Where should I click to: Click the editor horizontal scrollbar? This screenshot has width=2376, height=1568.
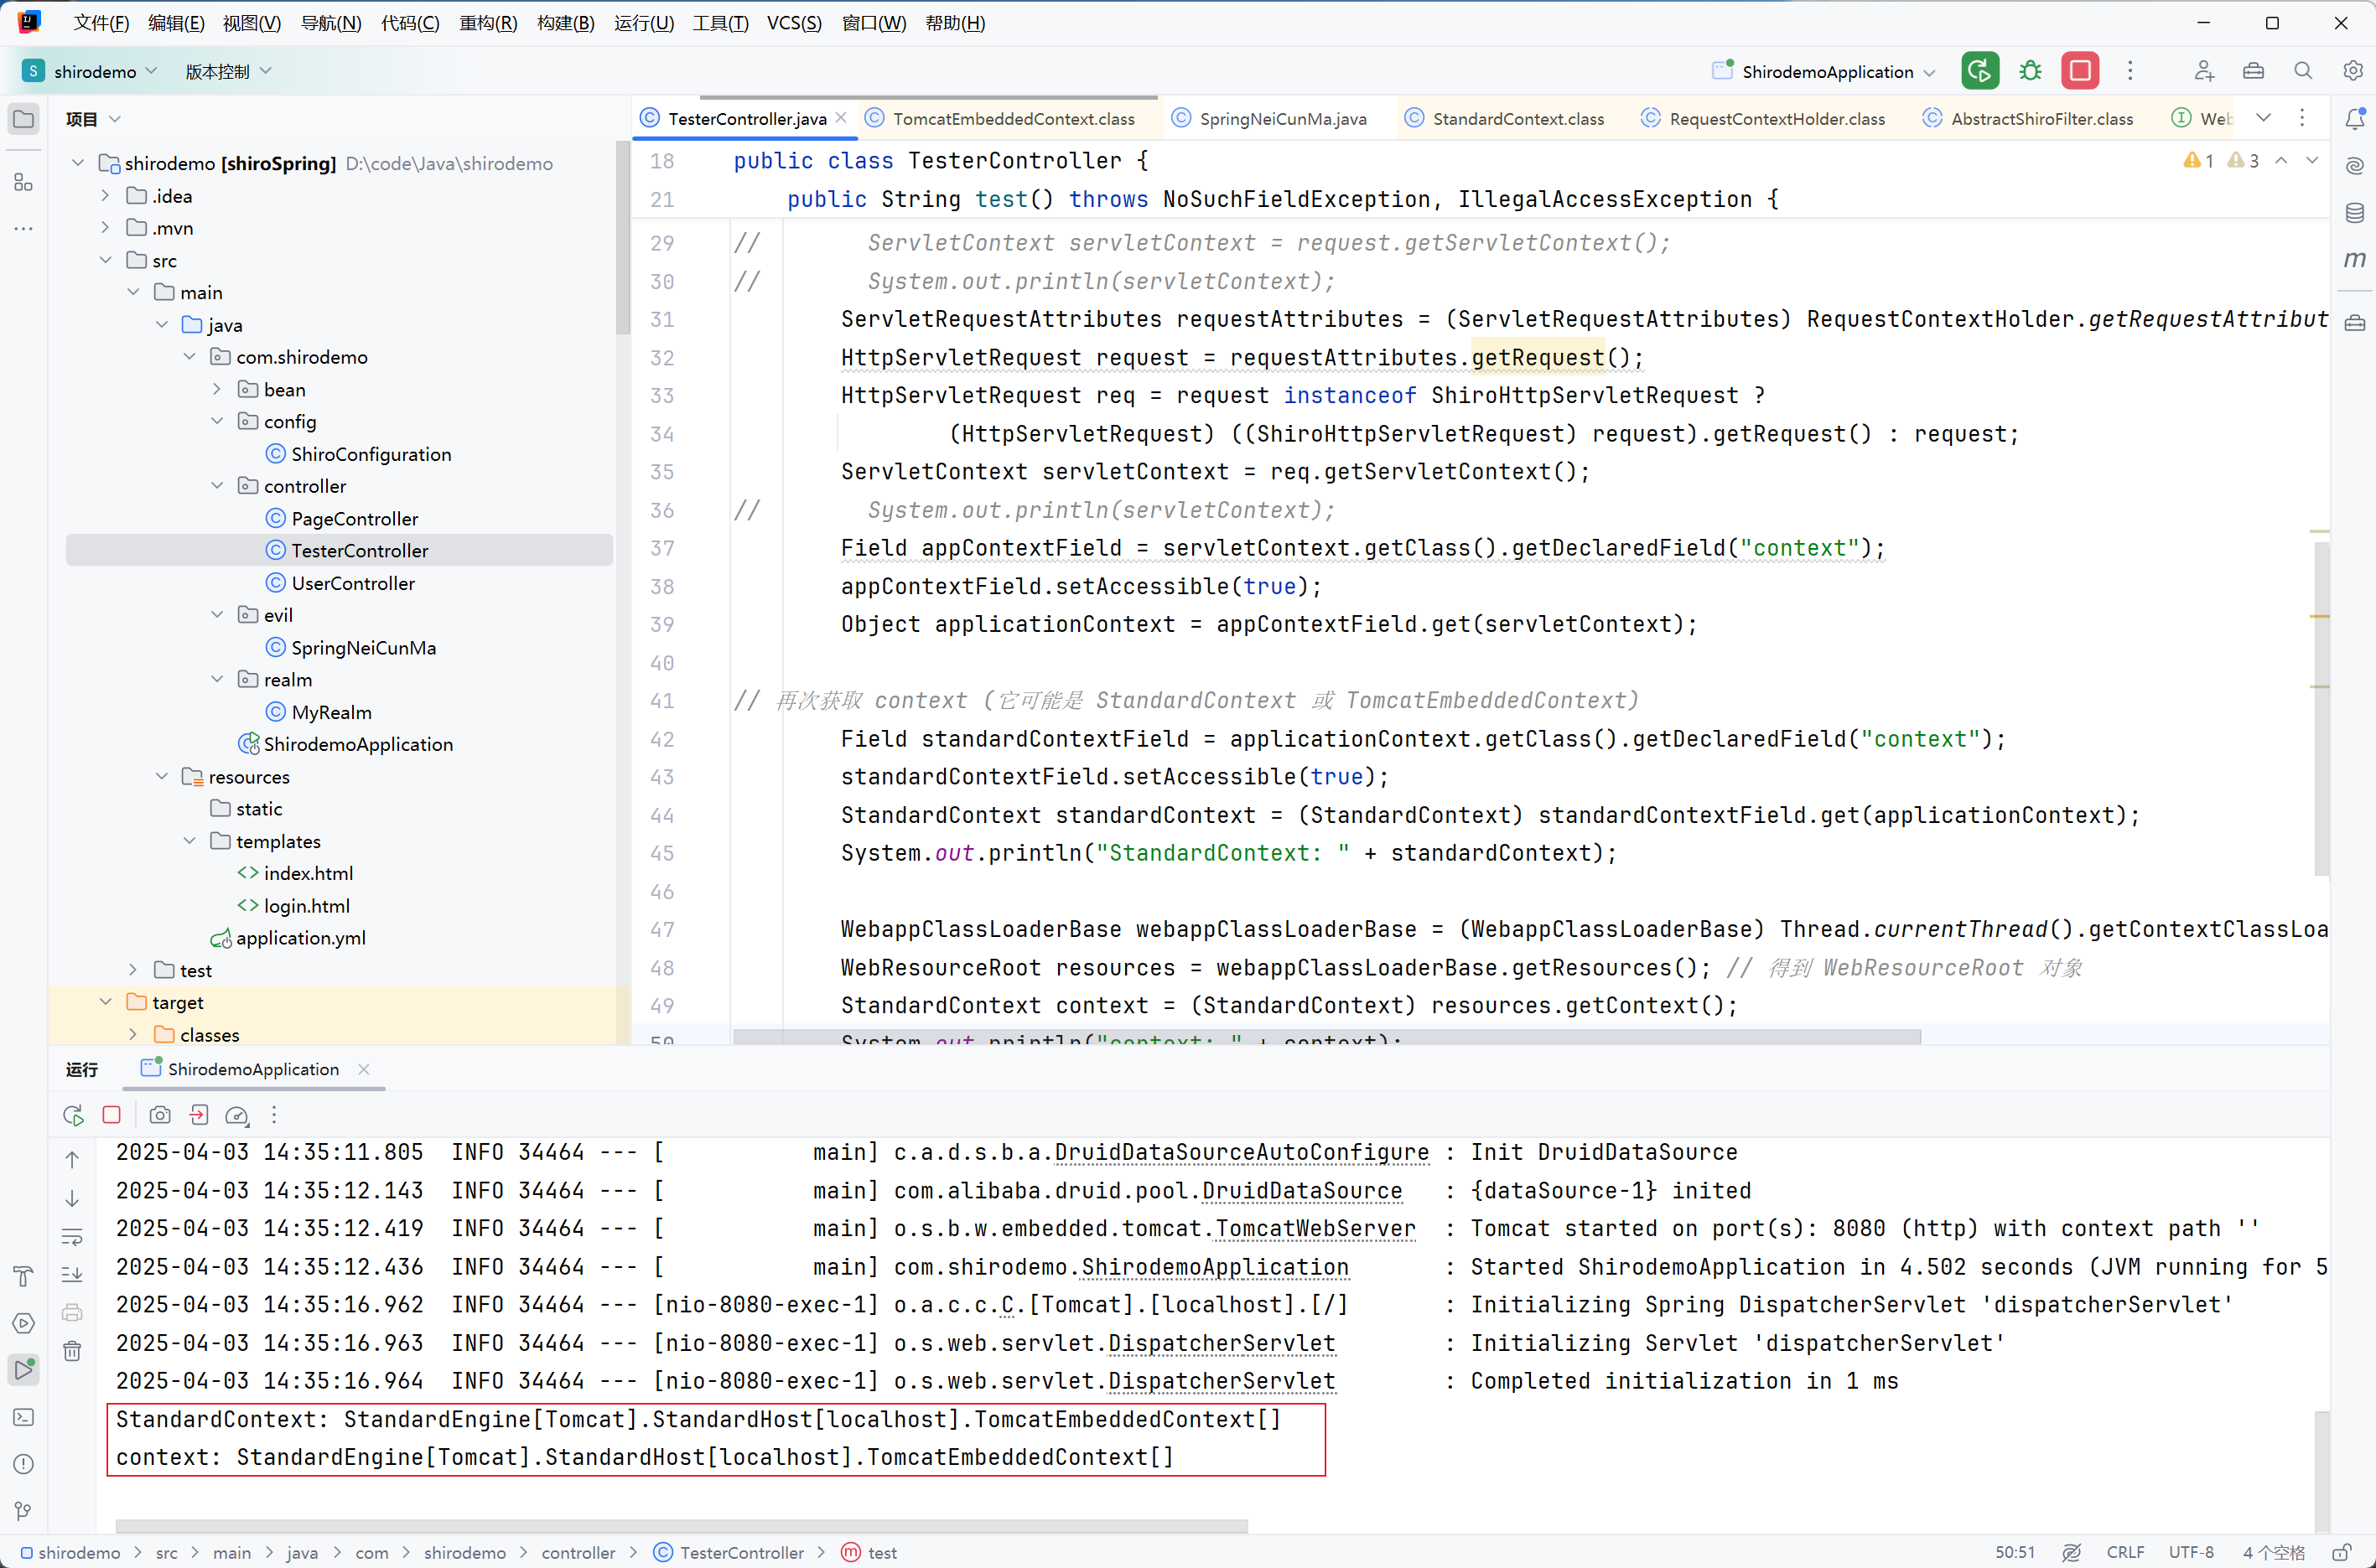pos(1326,1037)
